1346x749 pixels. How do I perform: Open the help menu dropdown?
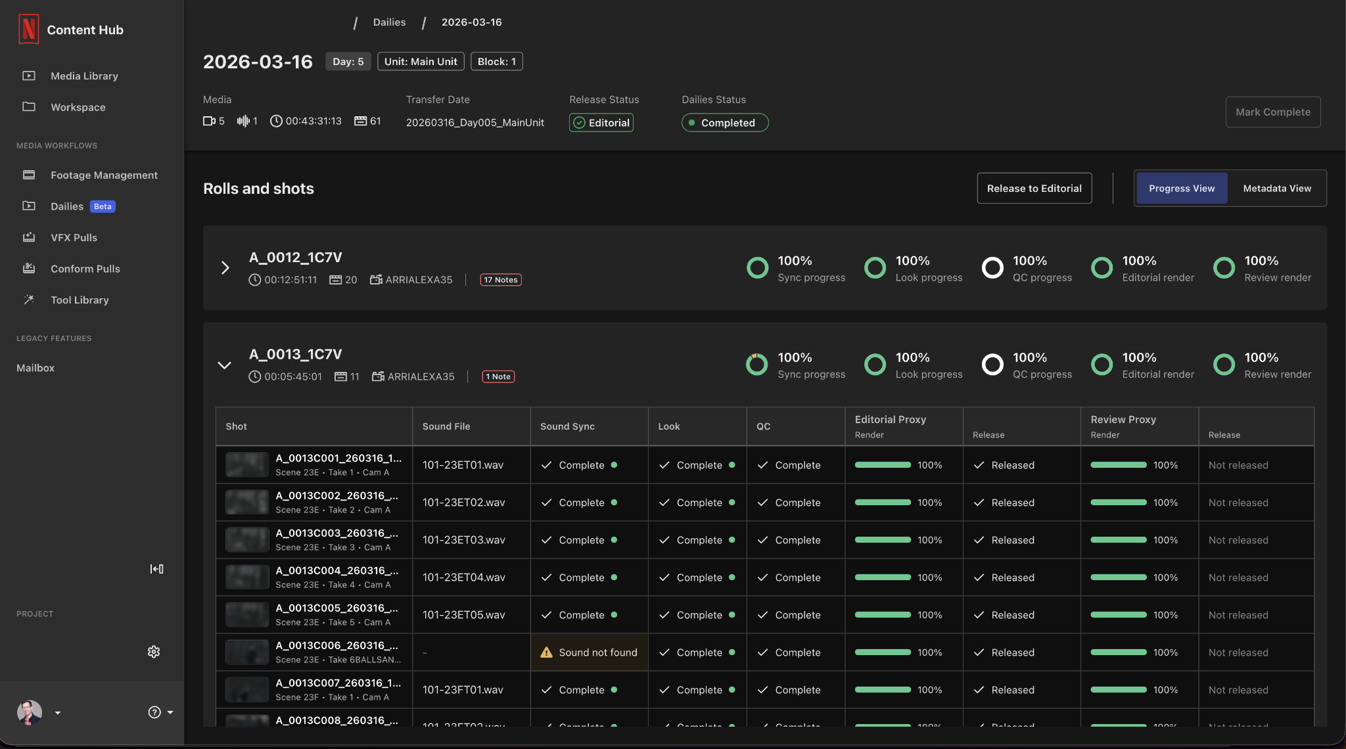coord(160,713)
